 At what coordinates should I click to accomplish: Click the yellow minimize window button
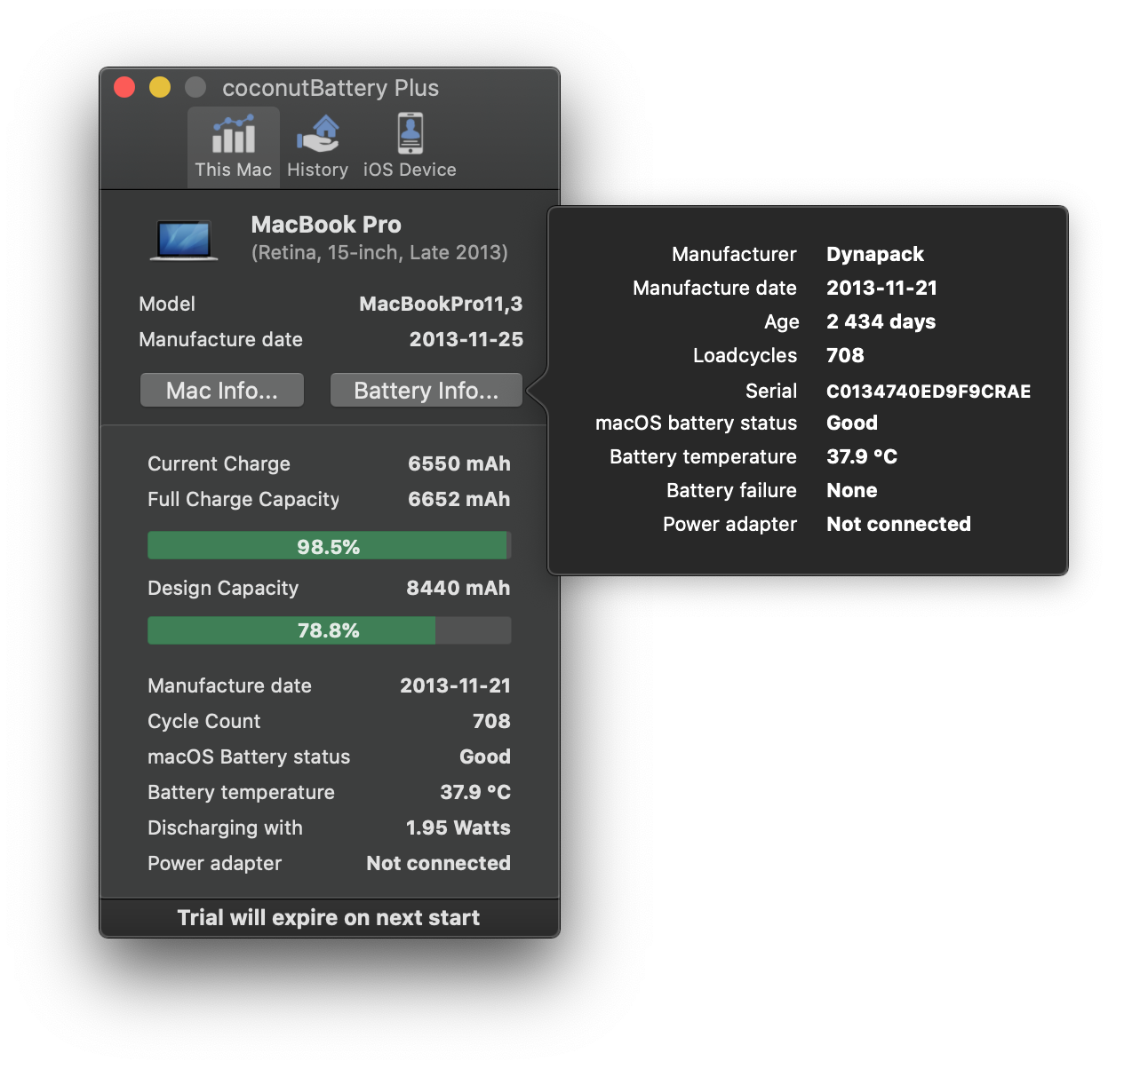160,87
